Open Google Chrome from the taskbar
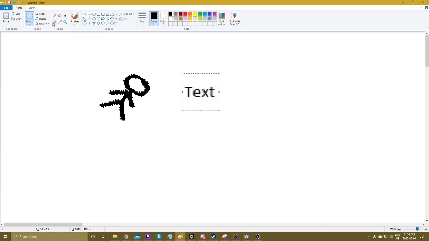 pyautogui.click(x=126, y=237)
